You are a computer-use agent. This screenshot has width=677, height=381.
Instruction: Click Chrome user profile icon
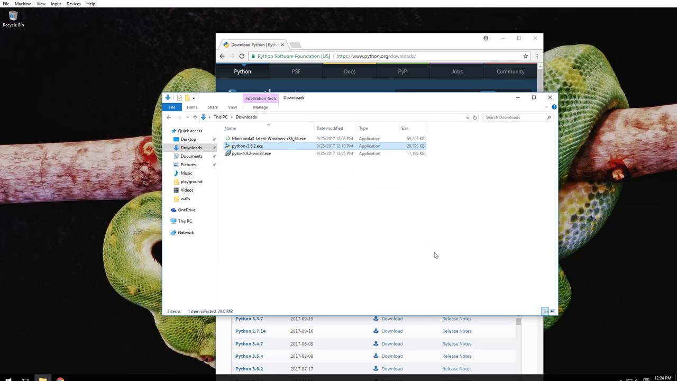(486, 38)
